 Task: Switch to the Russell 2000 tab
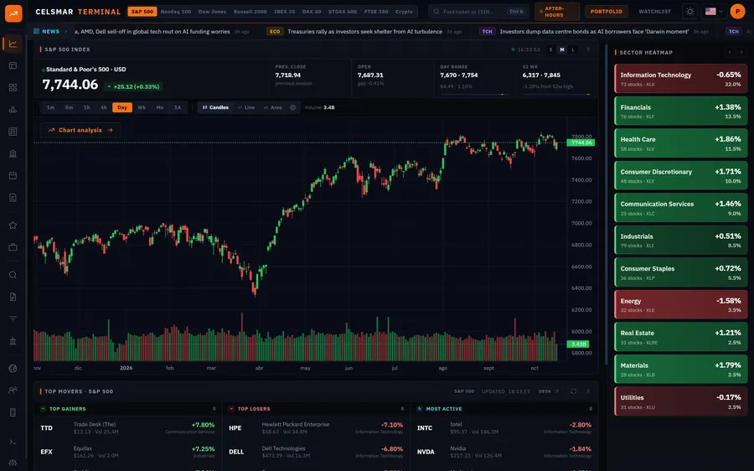[250, 12]
